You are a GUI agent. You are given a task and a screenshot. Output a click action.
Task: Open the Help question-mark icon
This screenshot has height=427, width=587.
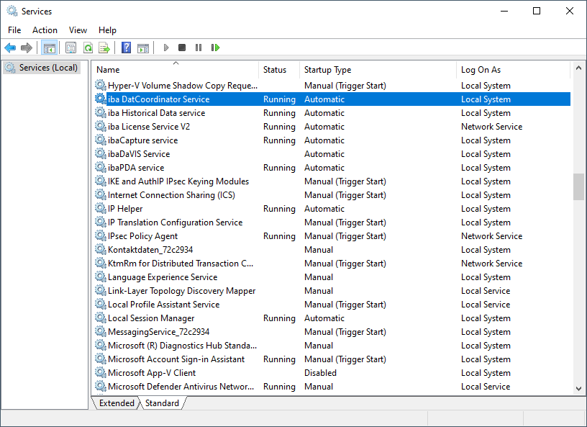click(127, 48)
